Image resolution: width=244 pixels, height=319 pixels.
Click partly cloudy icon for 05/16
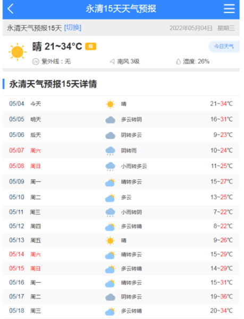(x=110, y=283)
